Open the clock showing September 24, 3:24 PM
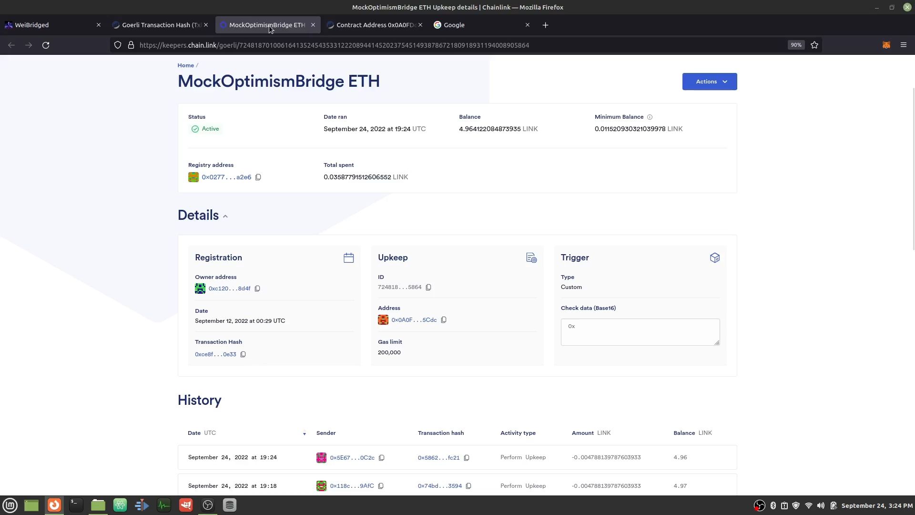The image size is (915, 515). coord(877,506)
